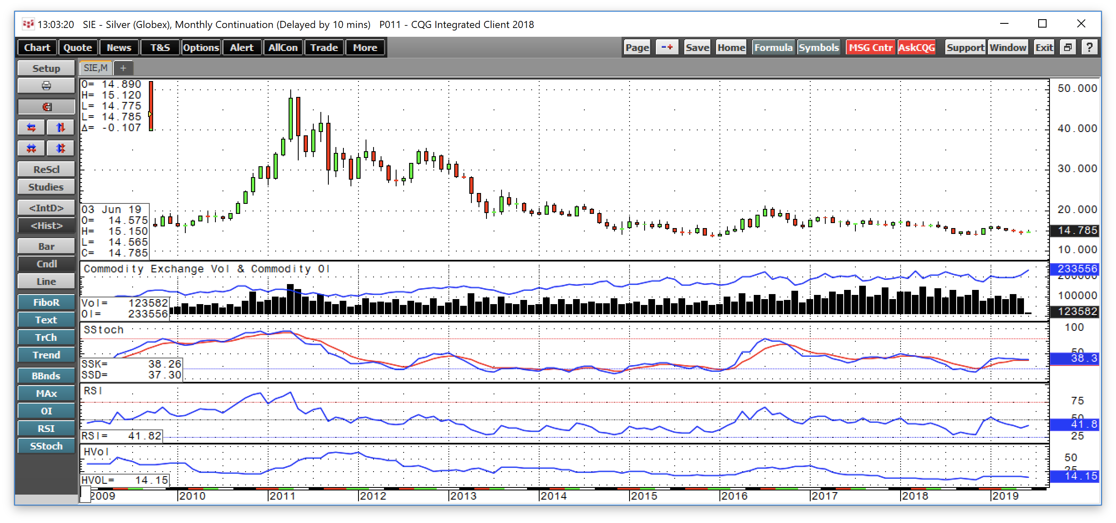1116x523 pixels.
Task: Select the Trend line tool
Action: pos(46,355)
